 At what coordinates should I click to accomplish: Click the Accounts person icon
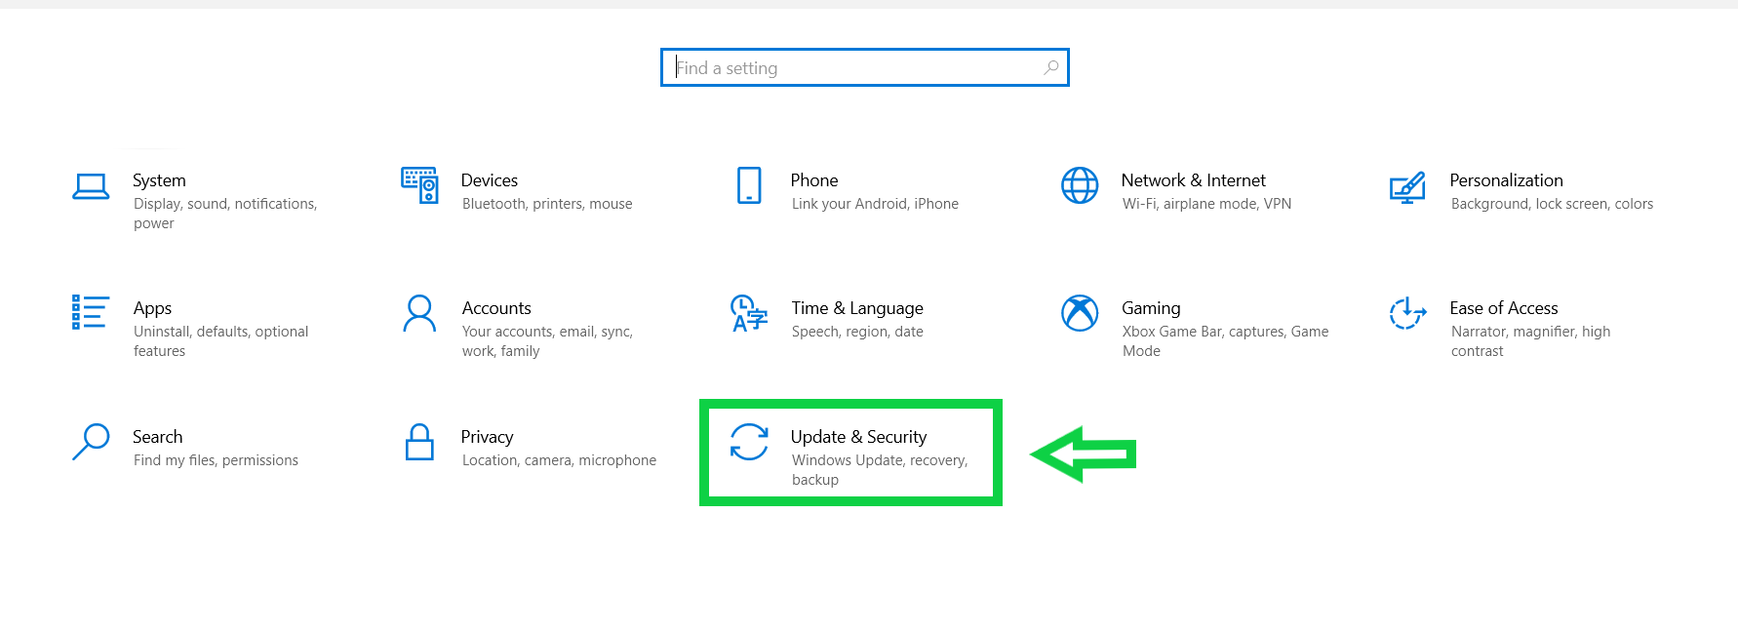point(419,314)
